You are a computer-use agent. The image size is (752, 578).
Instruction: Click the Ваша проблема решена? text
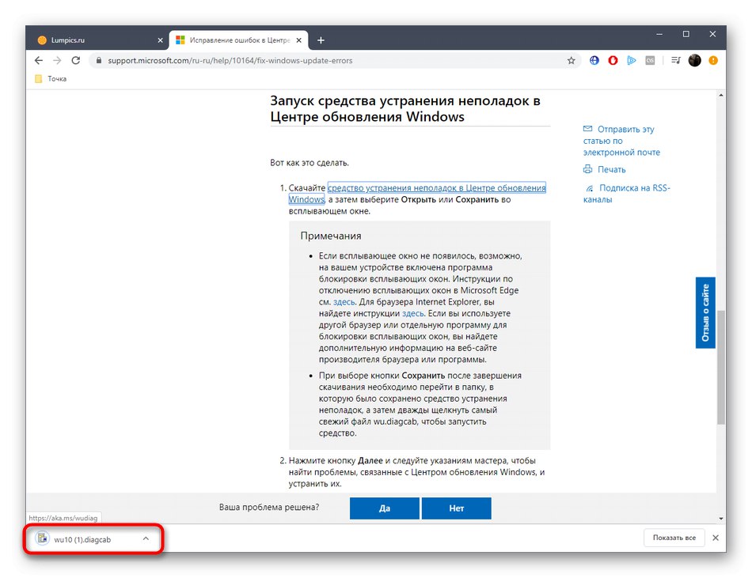269,507
